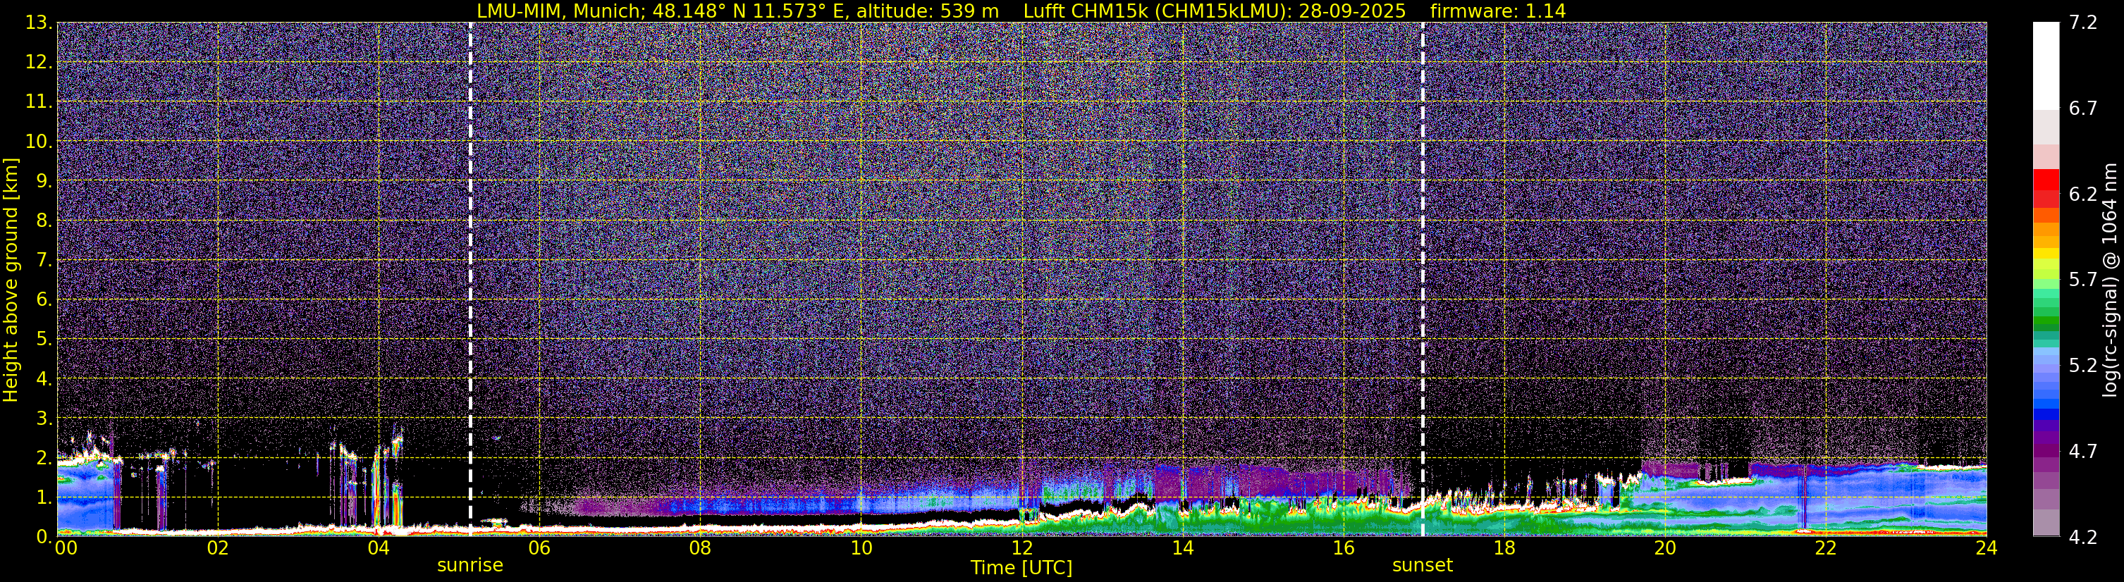Viewport: 2124px width, 582px height.
Task: Click the '4.' height axis tick label
Action: (x=44, y=378)
